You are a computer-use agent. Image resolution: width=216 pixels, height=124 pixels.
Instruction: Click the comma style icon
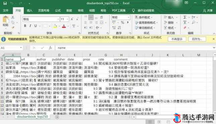click(x=128, y=22)
